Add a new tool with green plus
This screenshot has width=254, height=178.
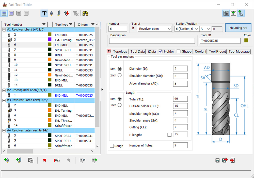click(x=7, y=160)
